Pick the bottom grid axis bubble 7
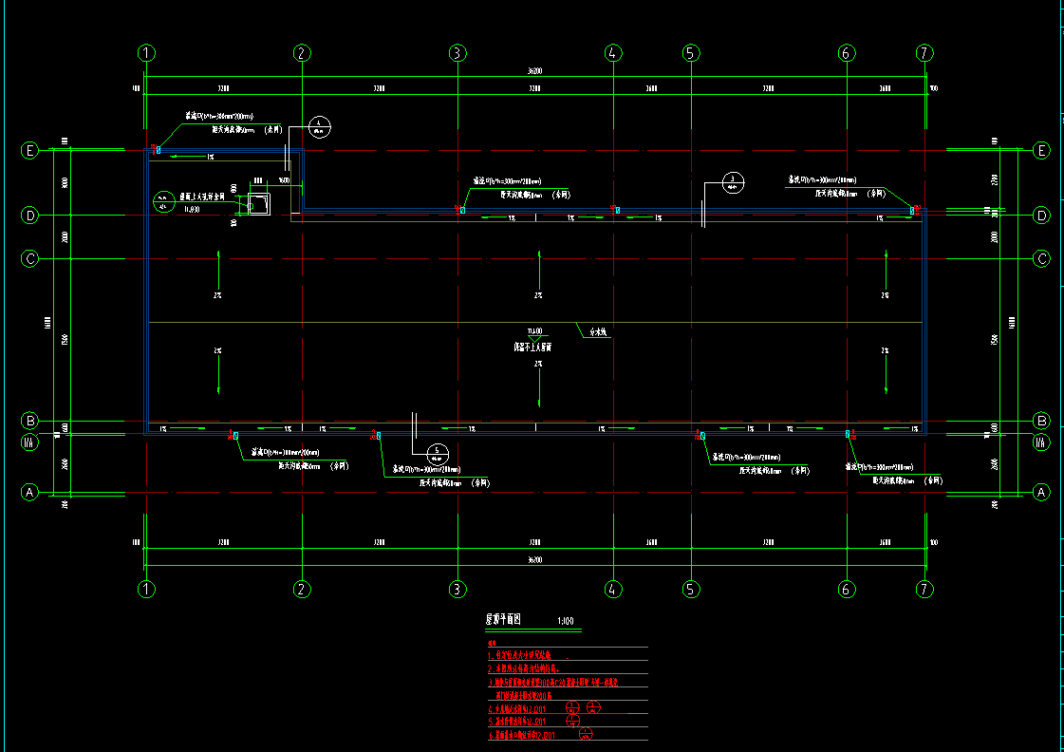Viewport: 1064px width, 752px height. 924,589
